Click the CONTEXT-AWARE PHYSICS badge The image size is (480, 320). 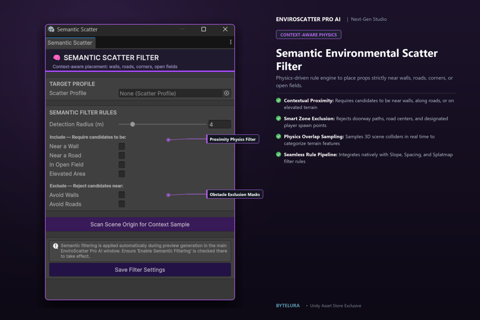point(308,35)
